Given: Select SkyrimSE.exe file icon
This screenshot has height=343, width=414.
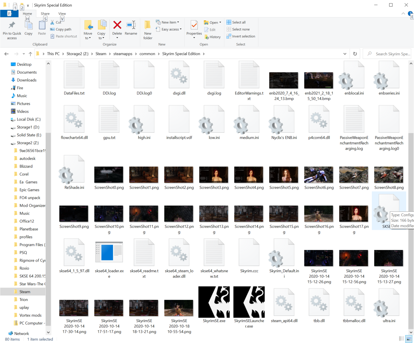Looking at the screenshot, I should pyautogui.click(x=214, y=302).
